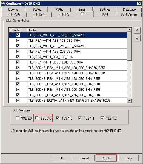143x164 pixels.
Task: Toggle the ECDHE_RSA AES_256_CBC_SHA_P256 checkbox
Action: 18,89
